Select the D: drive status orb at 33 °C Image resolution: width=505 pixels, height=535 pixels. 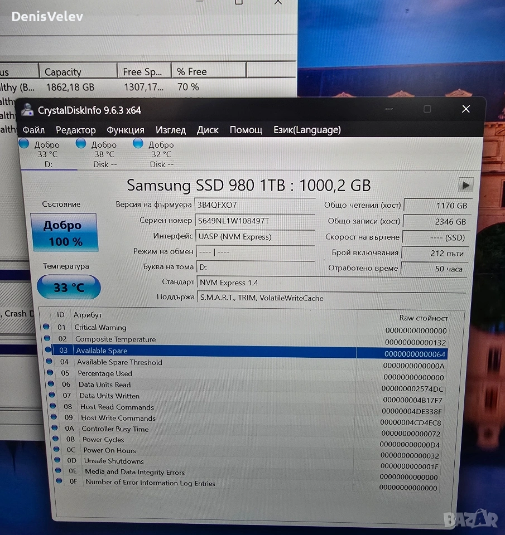point(25,144)
